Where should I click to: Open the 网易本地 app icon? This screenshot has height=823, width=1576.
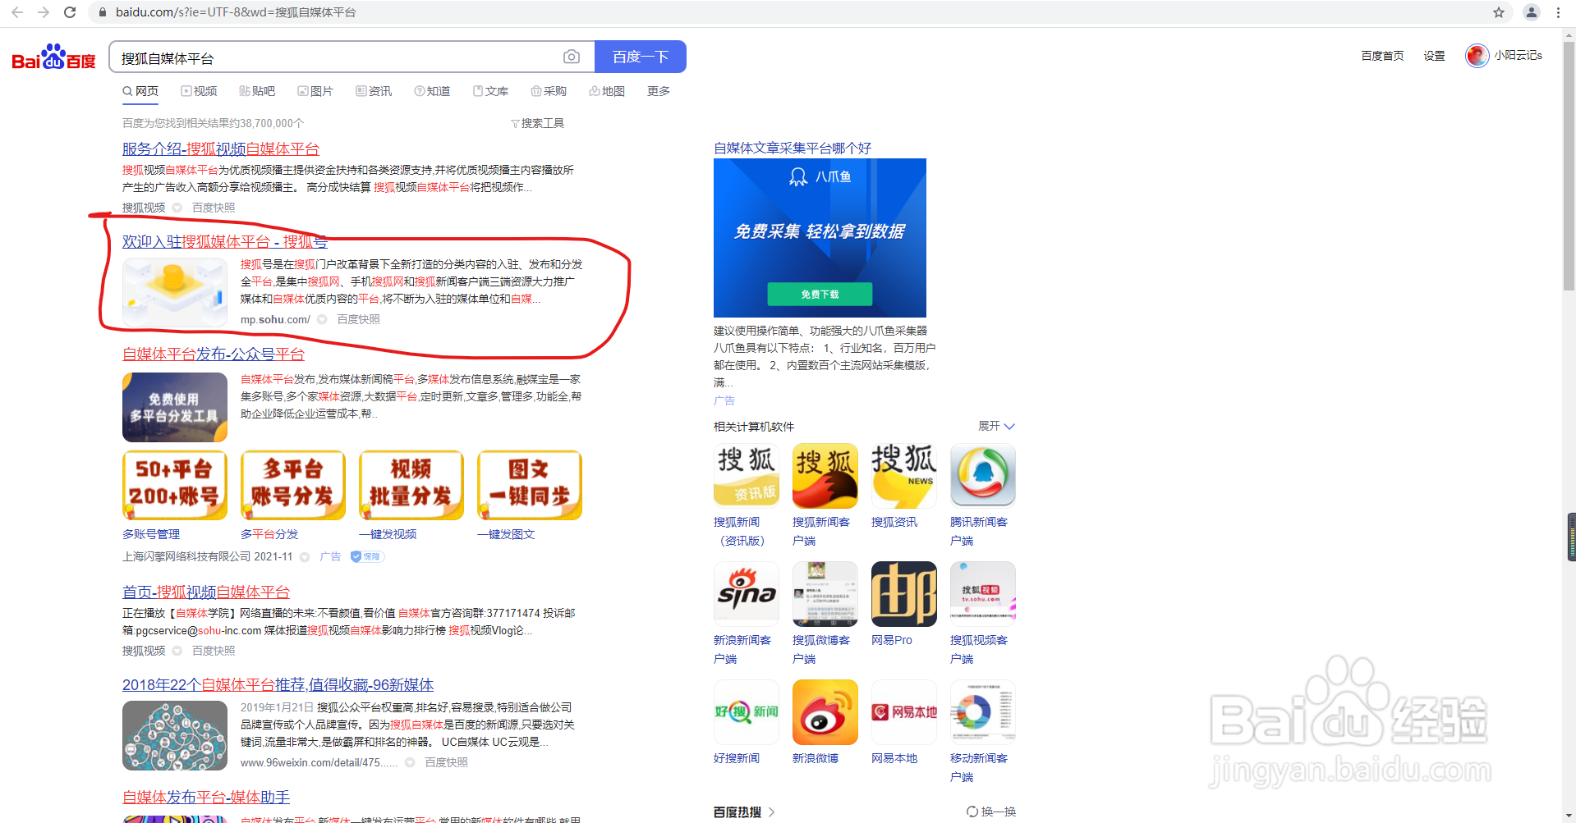click(x=904, y=712)
